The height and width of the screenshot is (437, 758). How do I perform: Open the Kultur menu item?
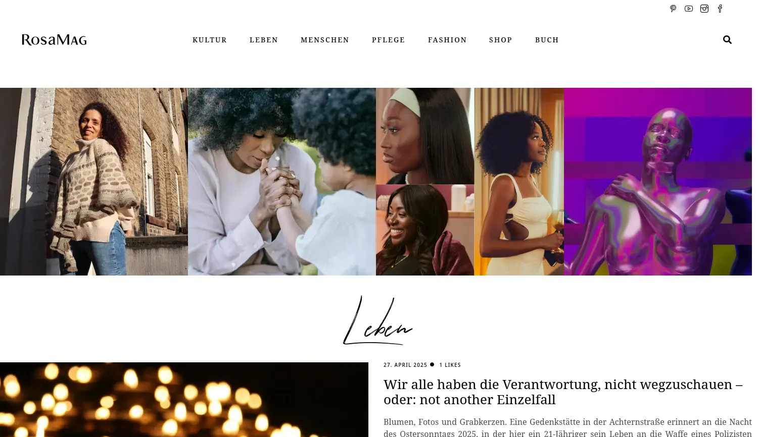210,40
